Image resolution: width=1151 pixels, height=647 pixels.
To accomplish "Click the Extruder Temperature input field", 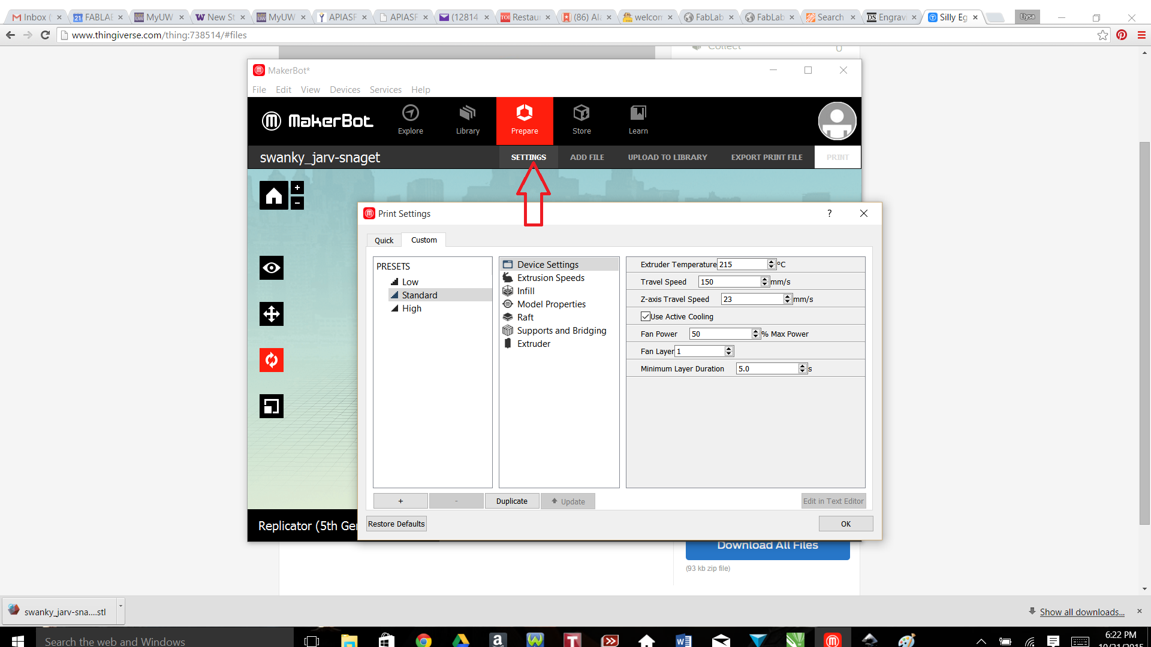I will coord(742,264).
